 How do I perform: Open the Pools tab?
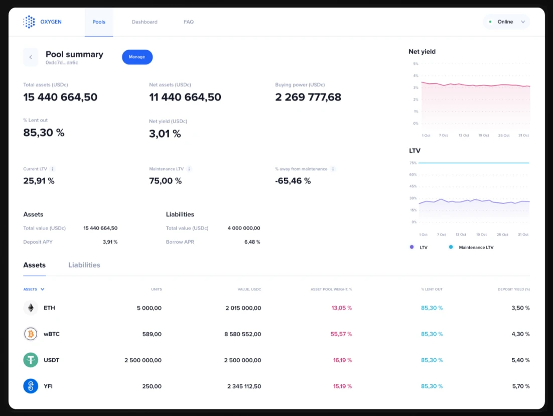99,22
